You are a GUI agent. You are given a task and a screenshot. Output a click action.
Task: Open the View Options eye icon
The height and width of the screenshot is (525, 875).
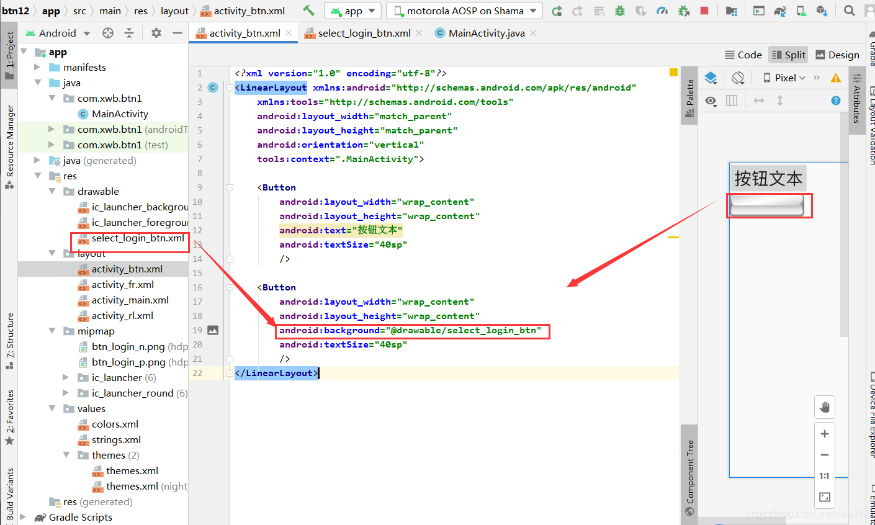click(711, 101)
